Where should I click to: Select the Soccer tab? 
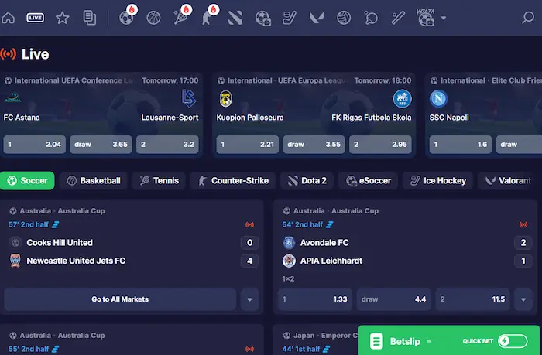(x=27, y=181)
